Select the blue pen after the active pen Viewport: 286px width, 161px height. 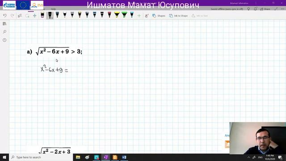[x=57, y=15]
